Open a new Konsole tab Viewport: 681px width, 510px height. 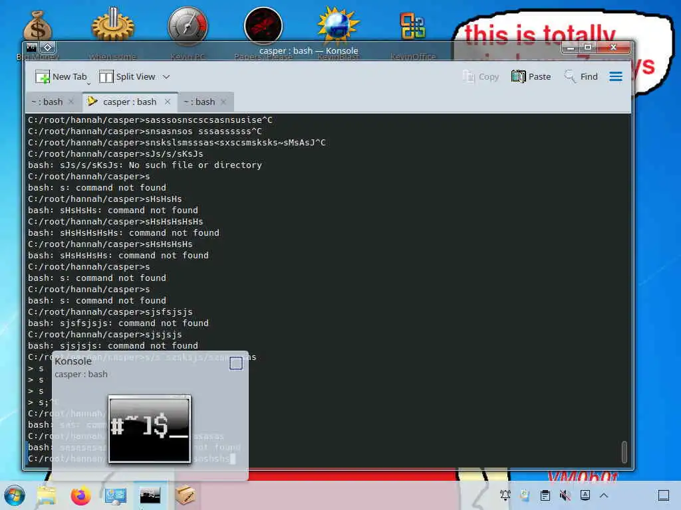click(x=61, y=77)
